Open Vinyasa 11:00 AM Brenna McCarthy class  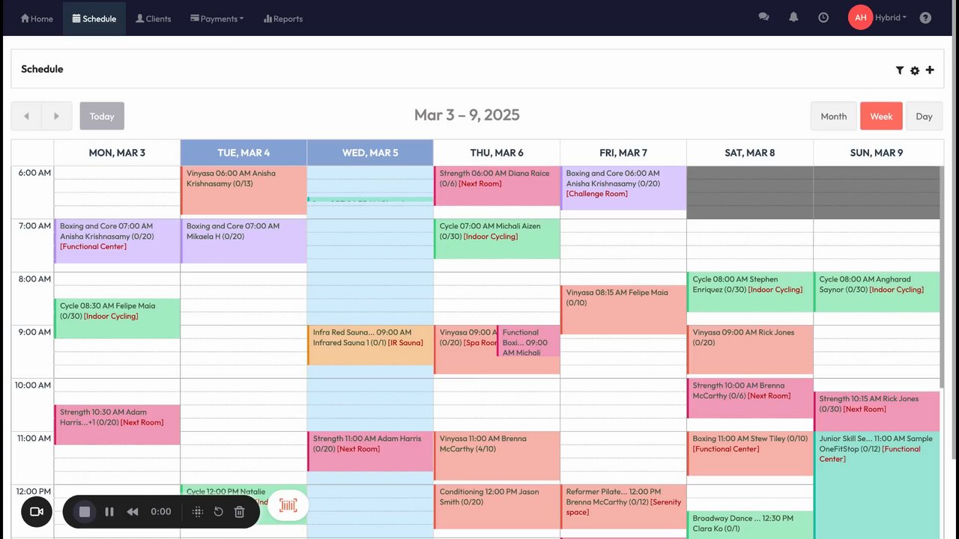497,456
